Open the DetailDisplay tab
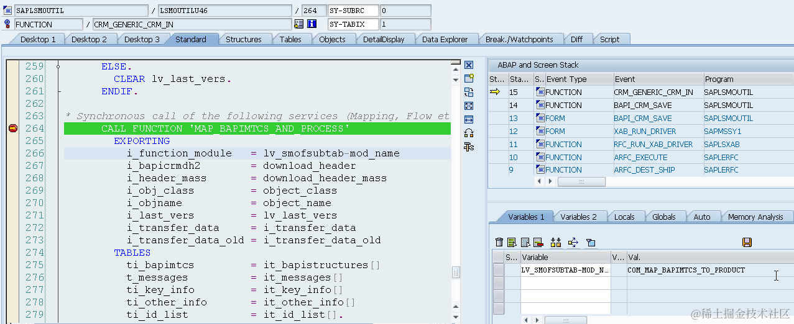This screenshot has height=324, width=794. [384, 39]
